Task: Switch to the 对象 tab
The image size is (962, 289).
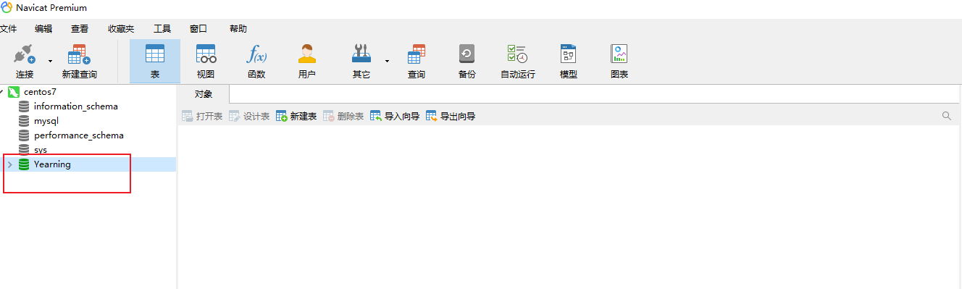Action: coord(204,94)
